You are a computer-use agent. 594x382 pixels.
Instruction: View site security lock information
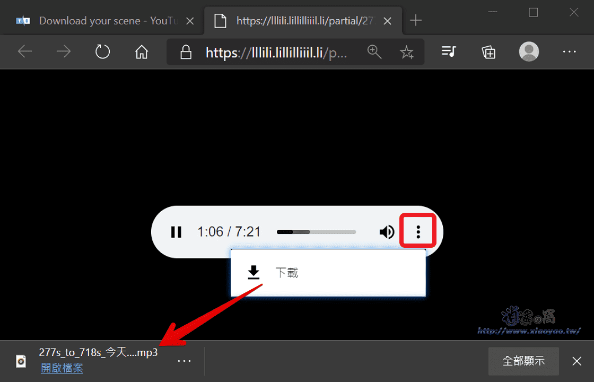tap(186, 52)
